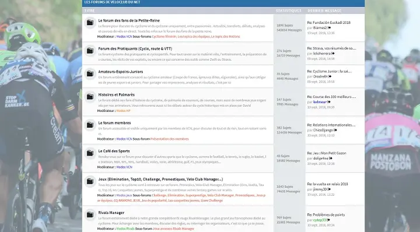420x232 pixels.
Task: Click folder icon beside Le Café des Sports
Action: coord(90,153)
